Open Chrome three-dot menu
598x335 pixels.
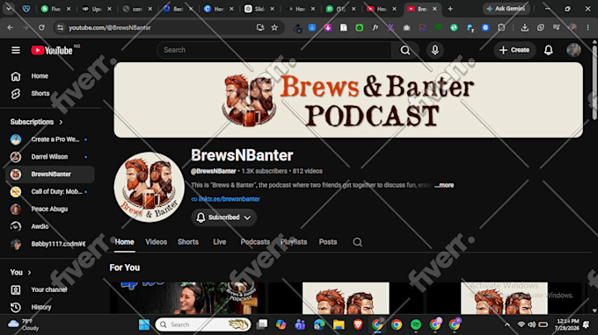point(587,27)
